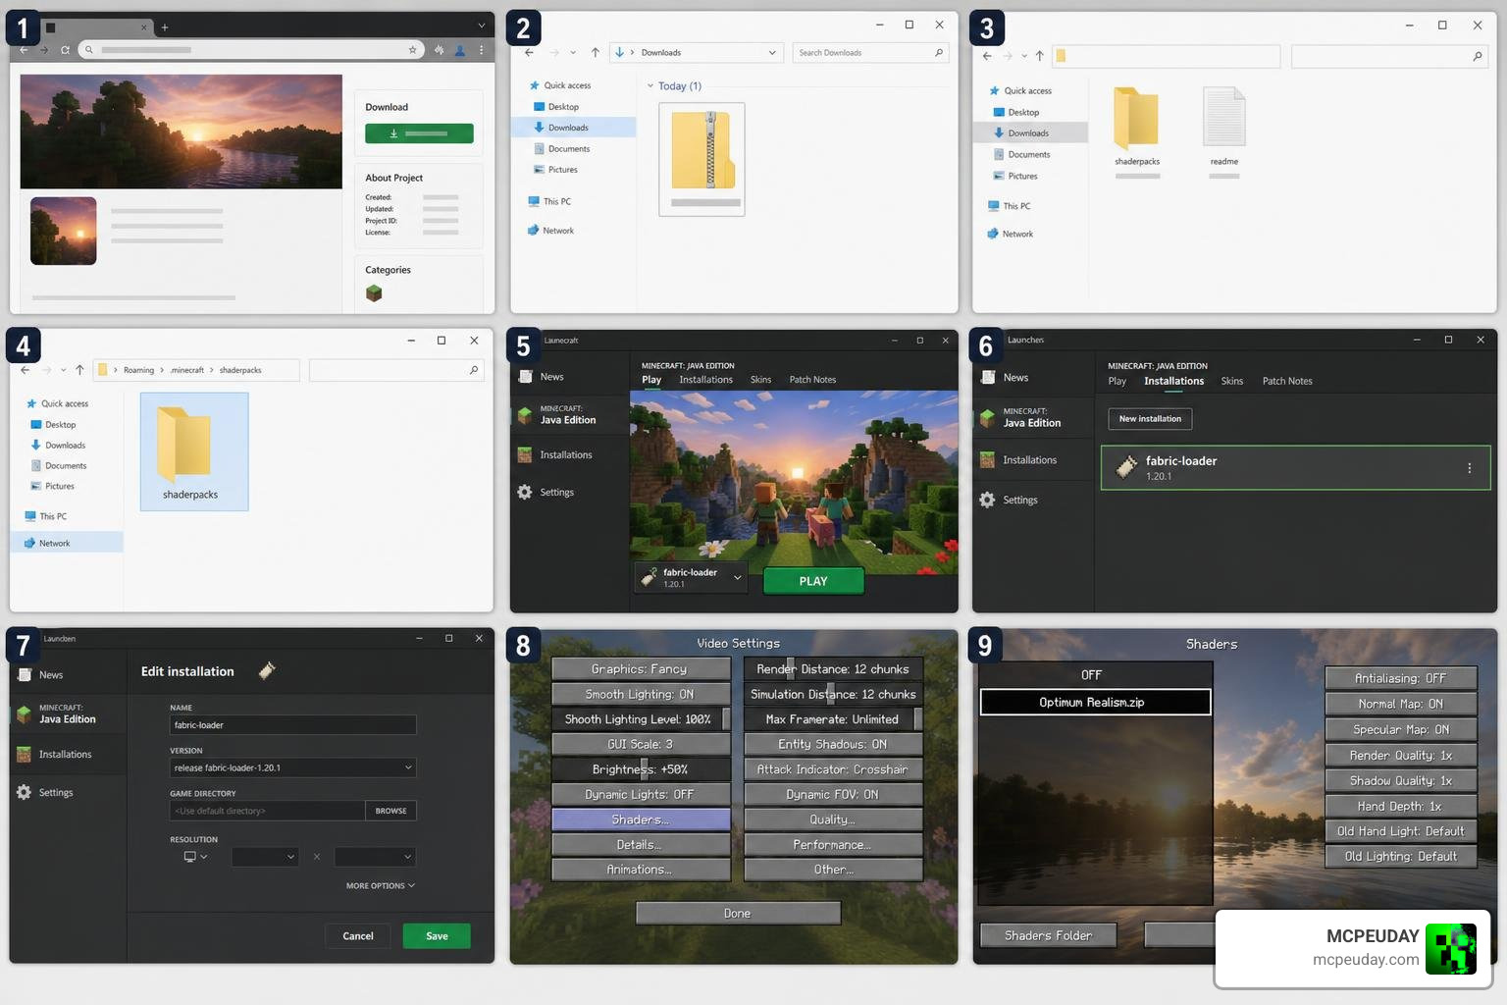Viewport: 1507px width, 1005px height.
Task: Click the green PLAY button
Action: pos(813,581)
